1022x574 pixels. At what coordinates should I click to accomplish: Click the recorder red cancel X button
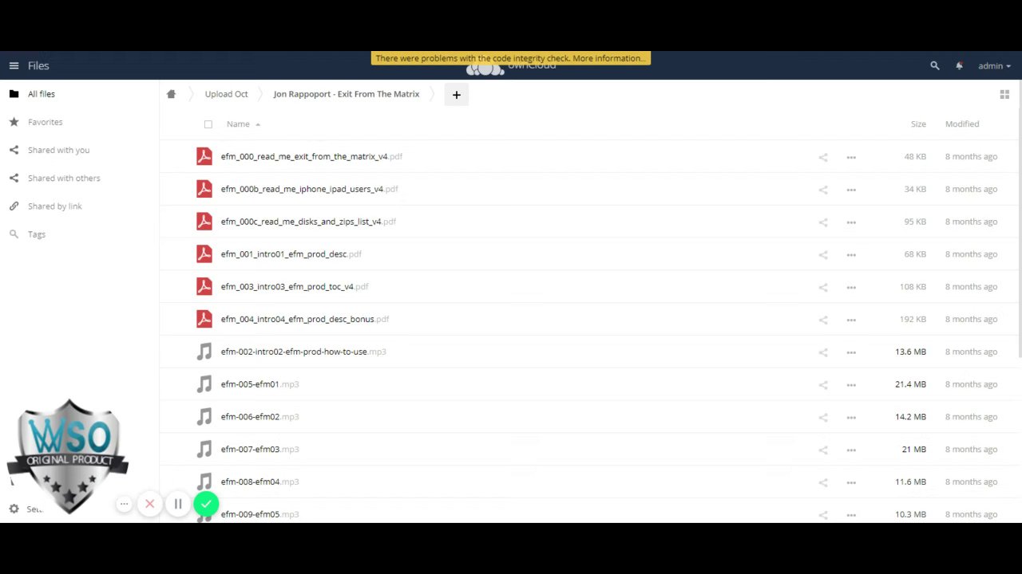tap(149, 504)
